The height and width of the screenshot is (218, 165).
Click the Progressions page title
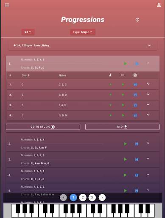[83, 20]
